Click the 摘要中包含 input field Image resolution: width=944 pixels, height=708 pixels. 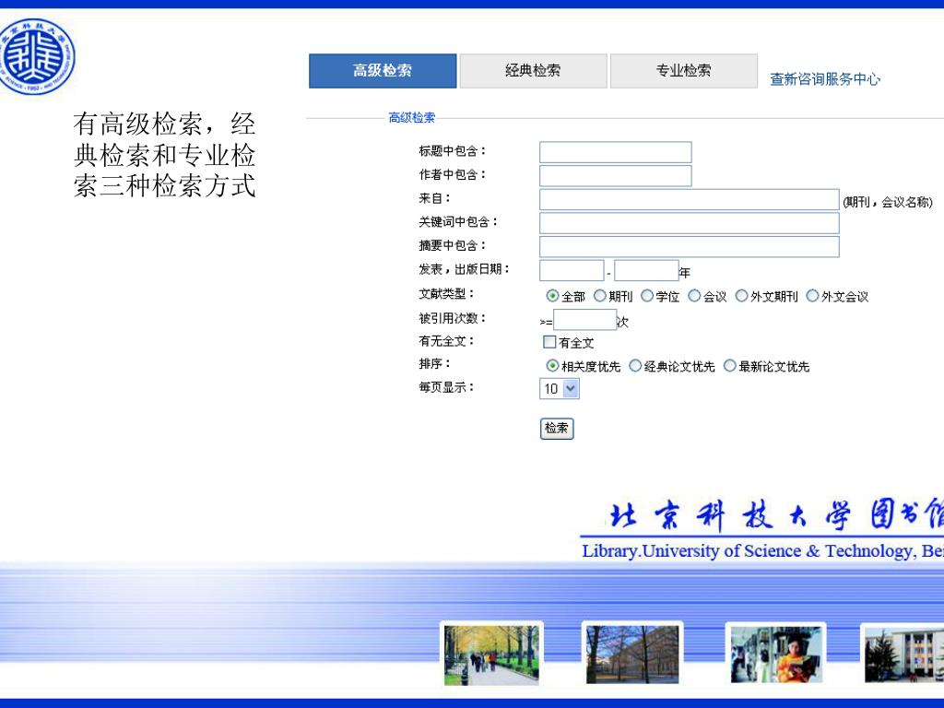690,246
